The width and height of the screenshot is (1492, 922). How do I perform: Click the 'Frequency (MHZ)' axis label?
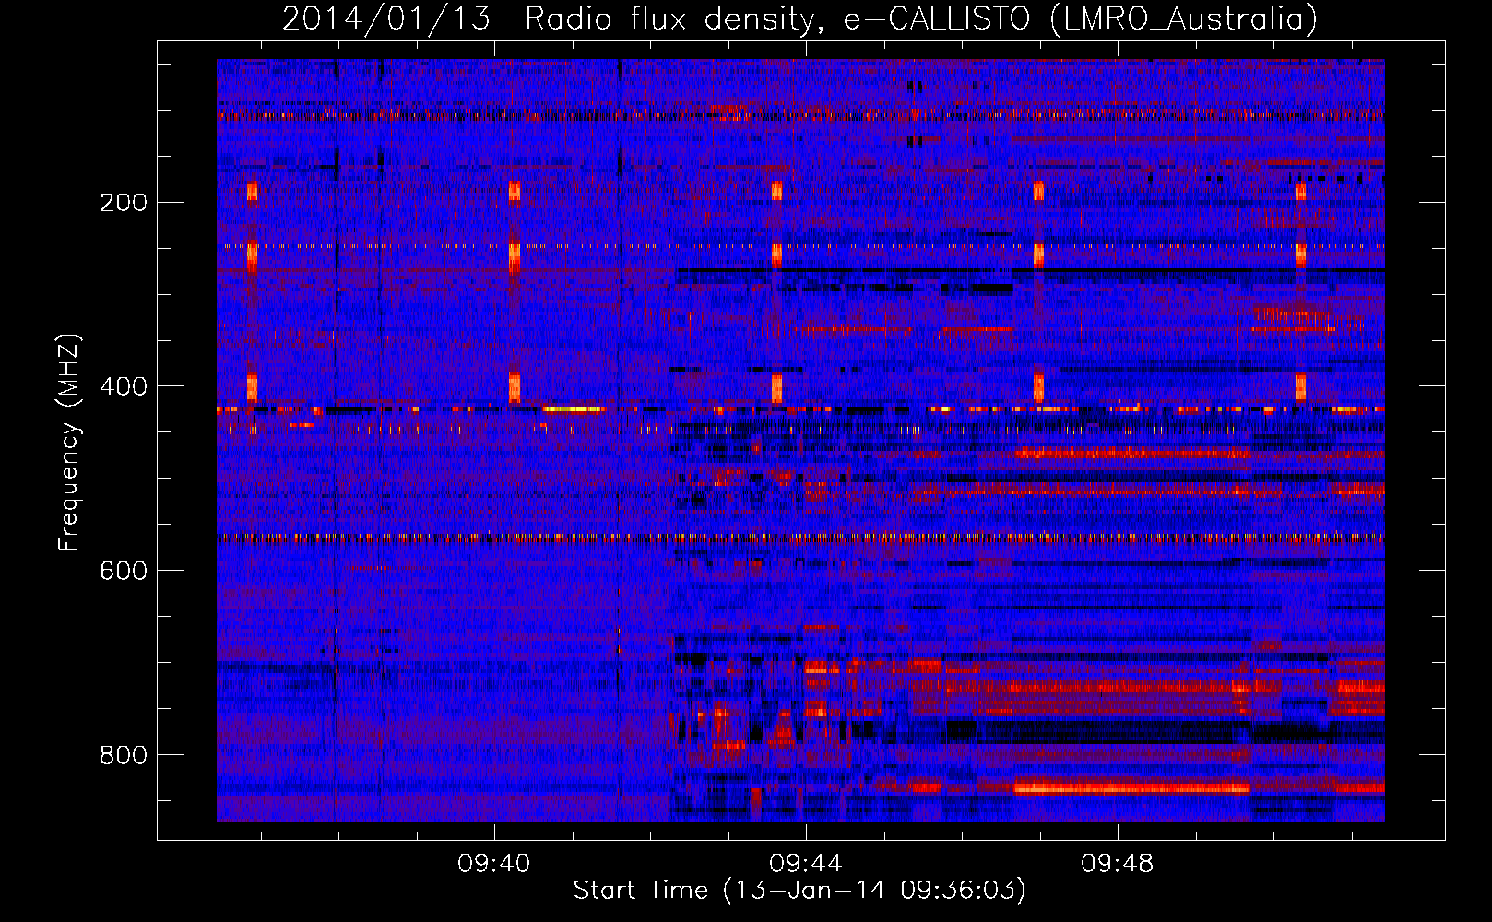(x=69, y=442)
